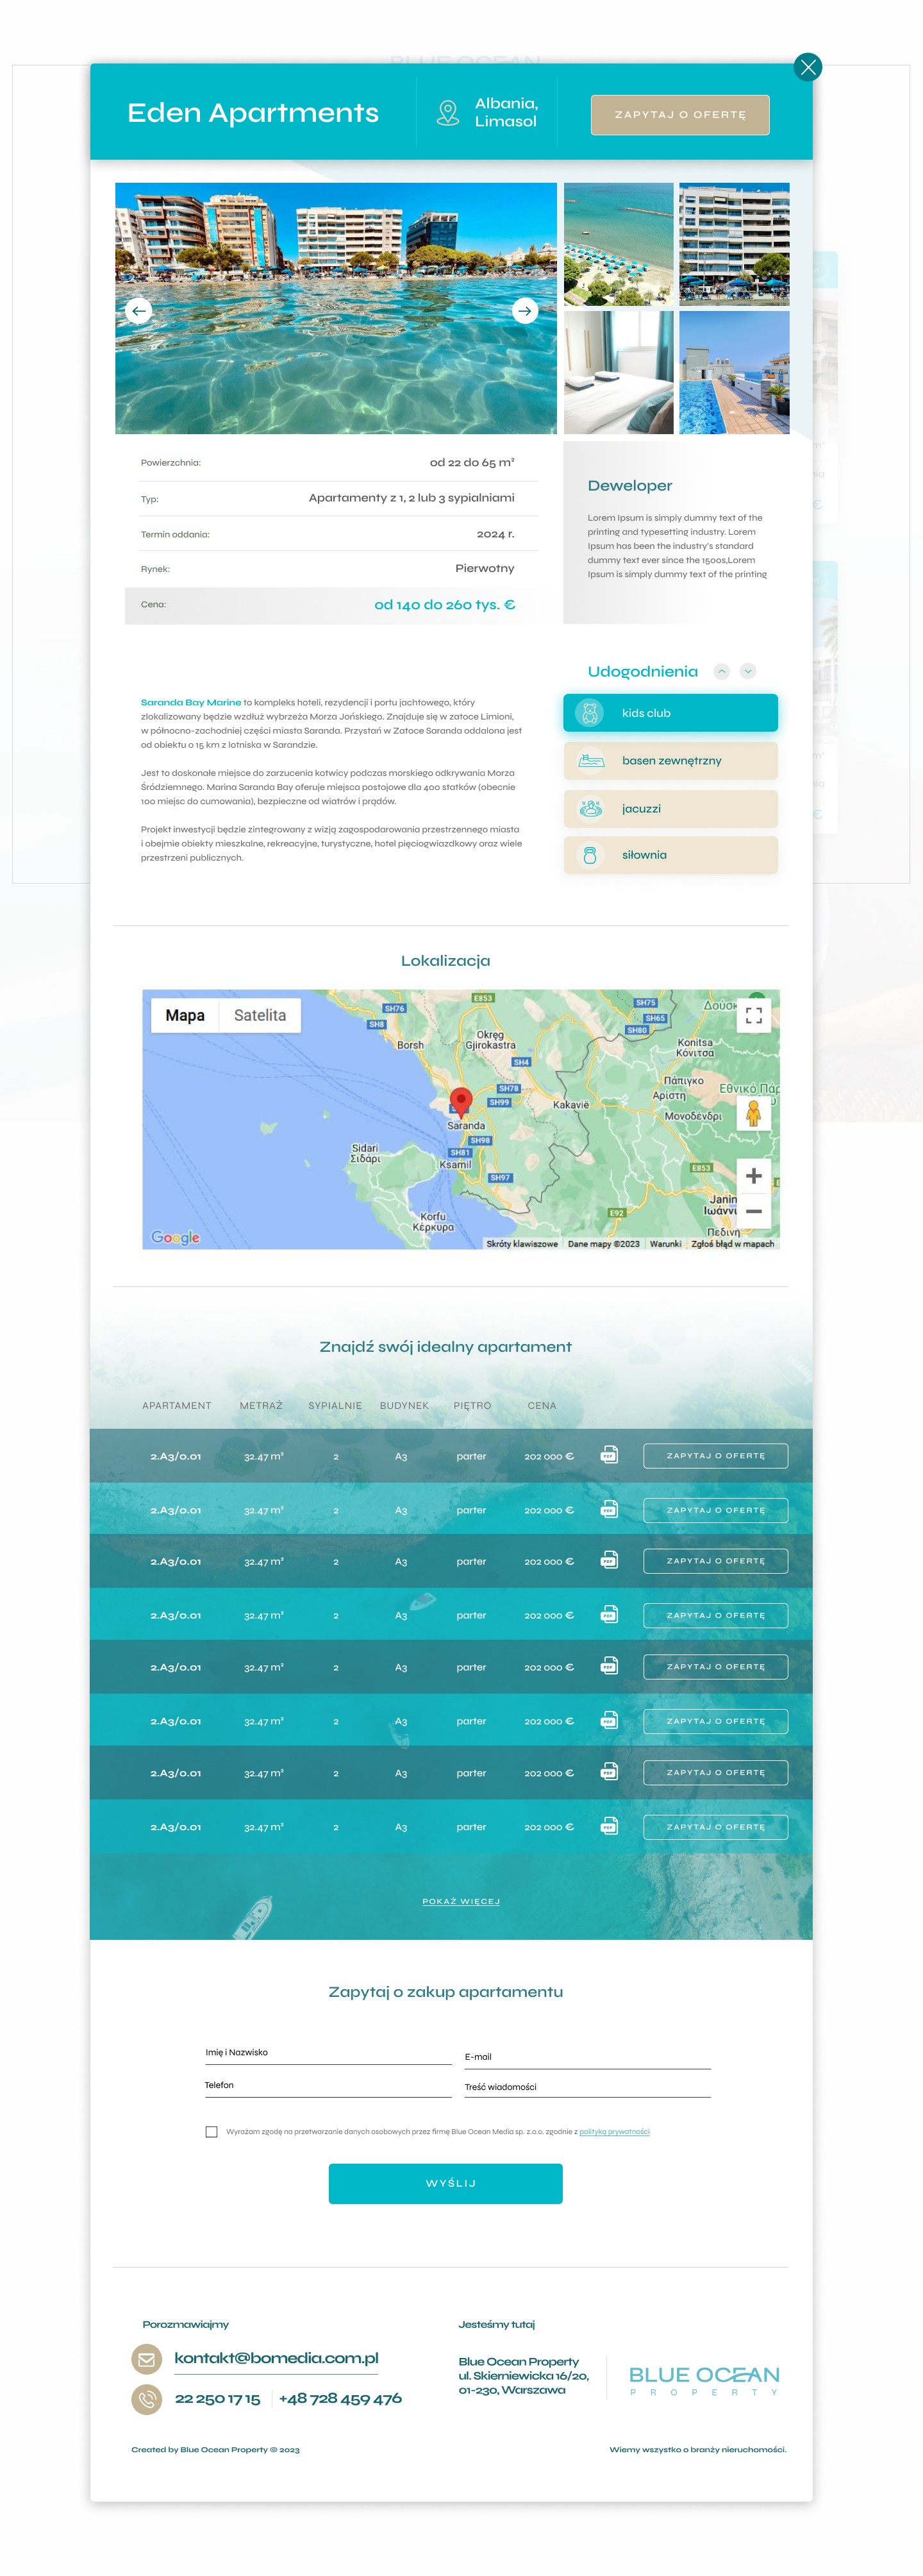This screenshot has height=2576, width=923.
Task: Open the 'polityką prywatności' link
Action: (x=614, y=2131)
